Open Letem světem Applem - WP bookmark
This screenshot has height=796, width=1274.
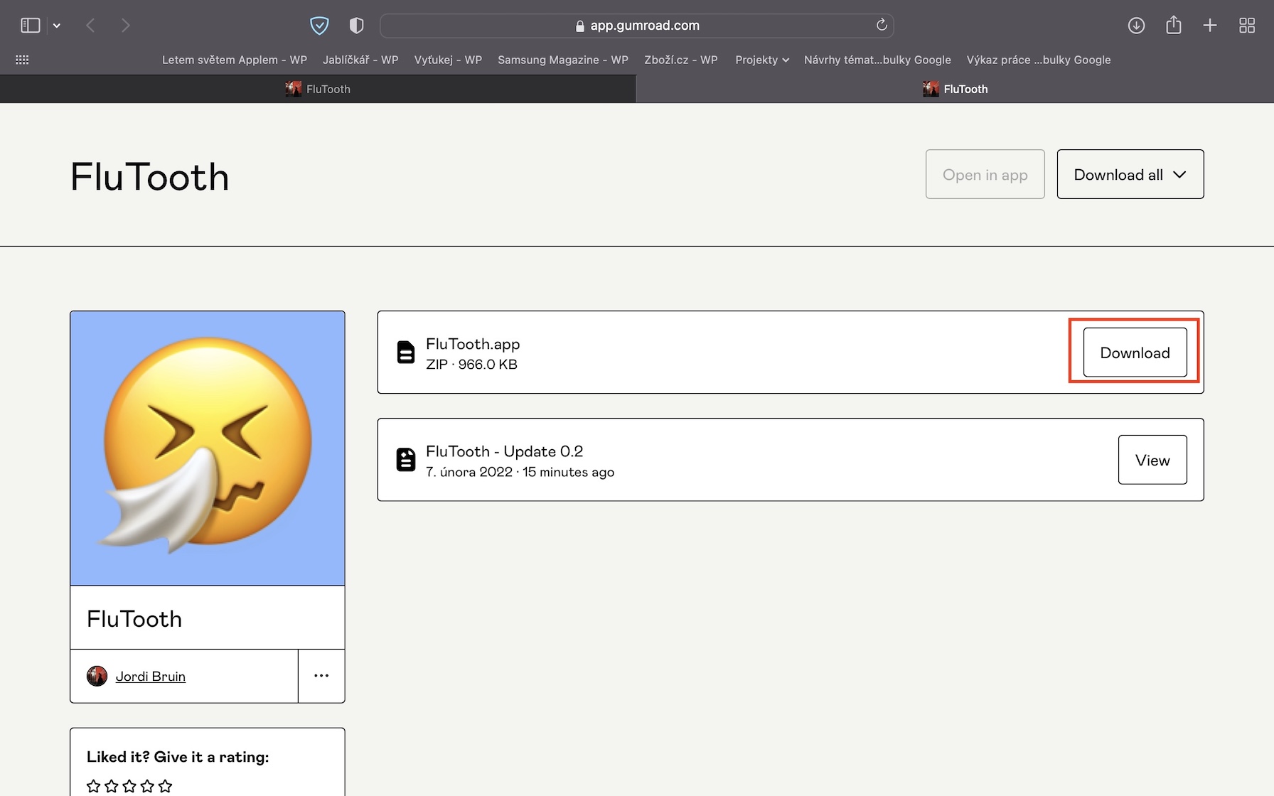235,60
